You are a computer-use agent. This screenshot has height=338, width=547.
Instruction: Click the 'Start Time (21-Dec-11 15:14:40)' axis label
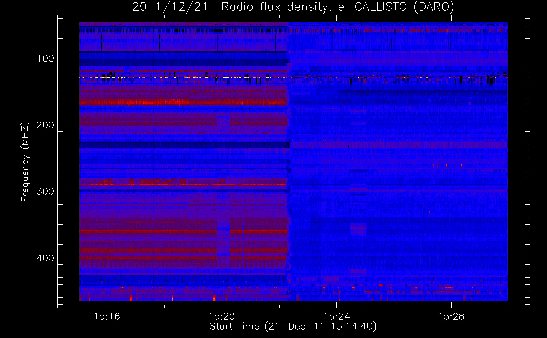(293, 327)
